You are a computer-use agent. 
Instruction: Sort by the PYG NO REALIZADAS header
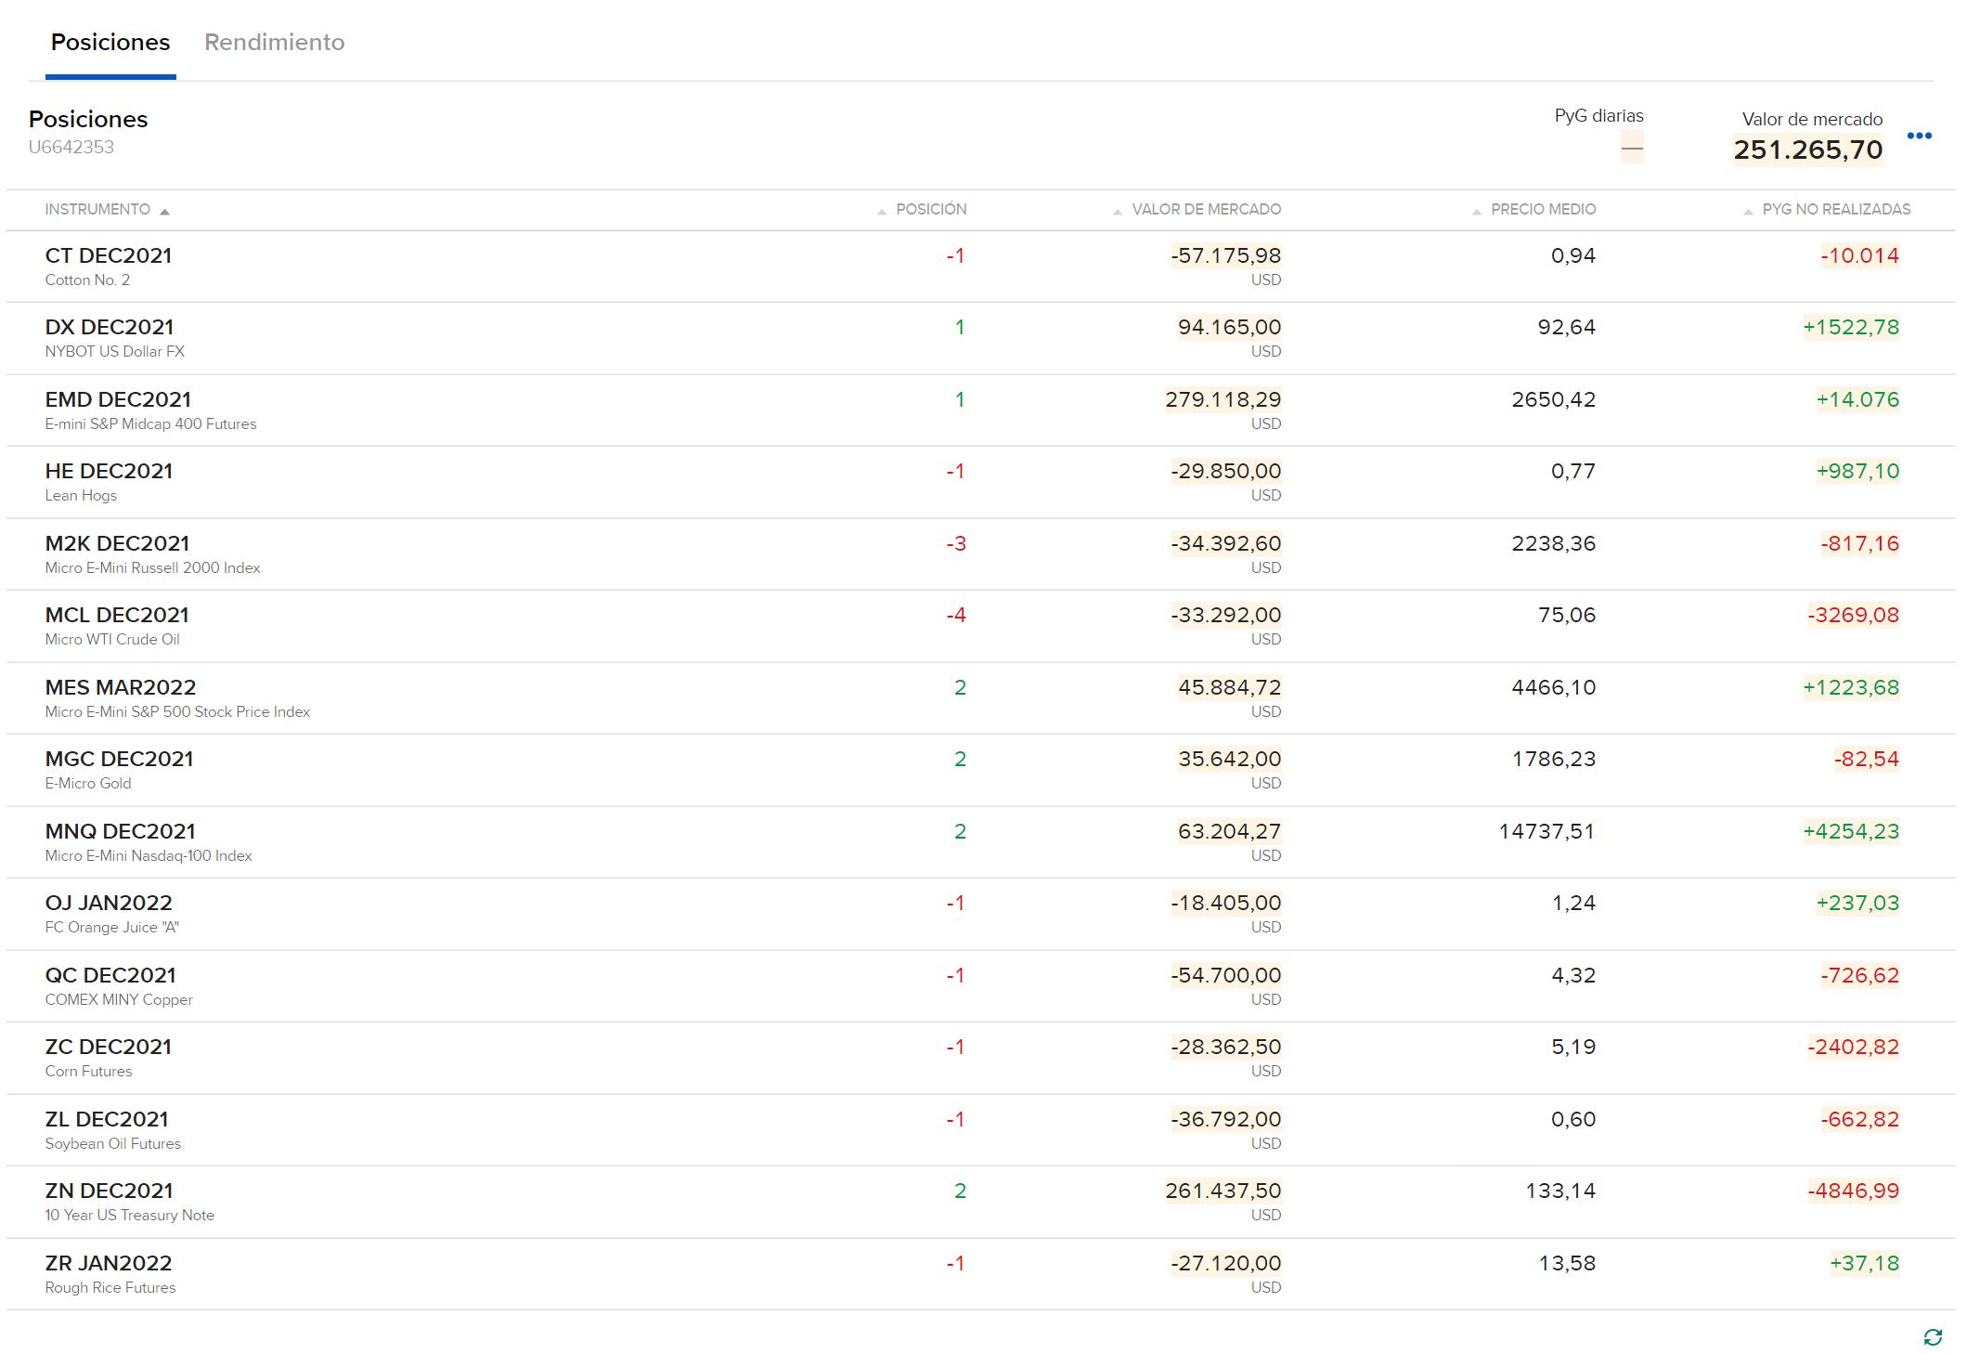coord(1835,210)
